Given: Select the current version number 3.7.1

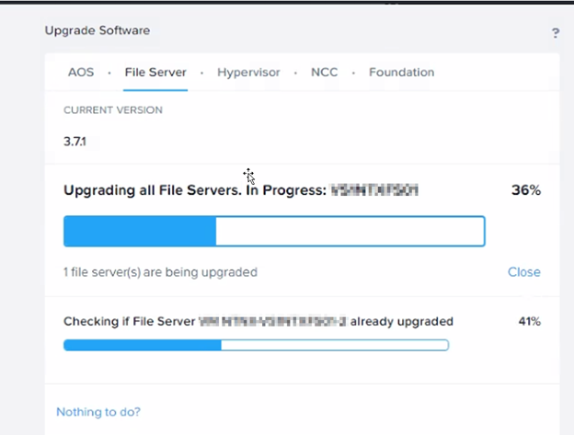Looking at the screenshot, I should pyautogui.click(x=75, y=142).
